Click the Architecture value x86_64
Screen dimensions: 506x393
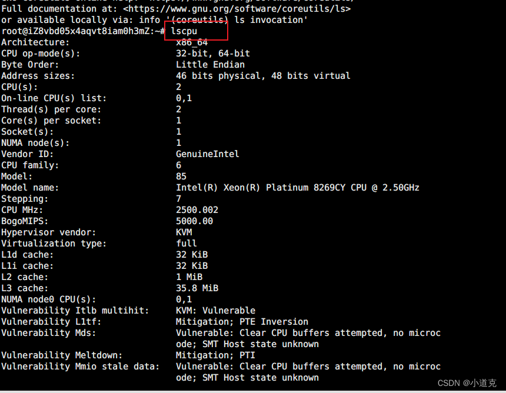[192, 42]
